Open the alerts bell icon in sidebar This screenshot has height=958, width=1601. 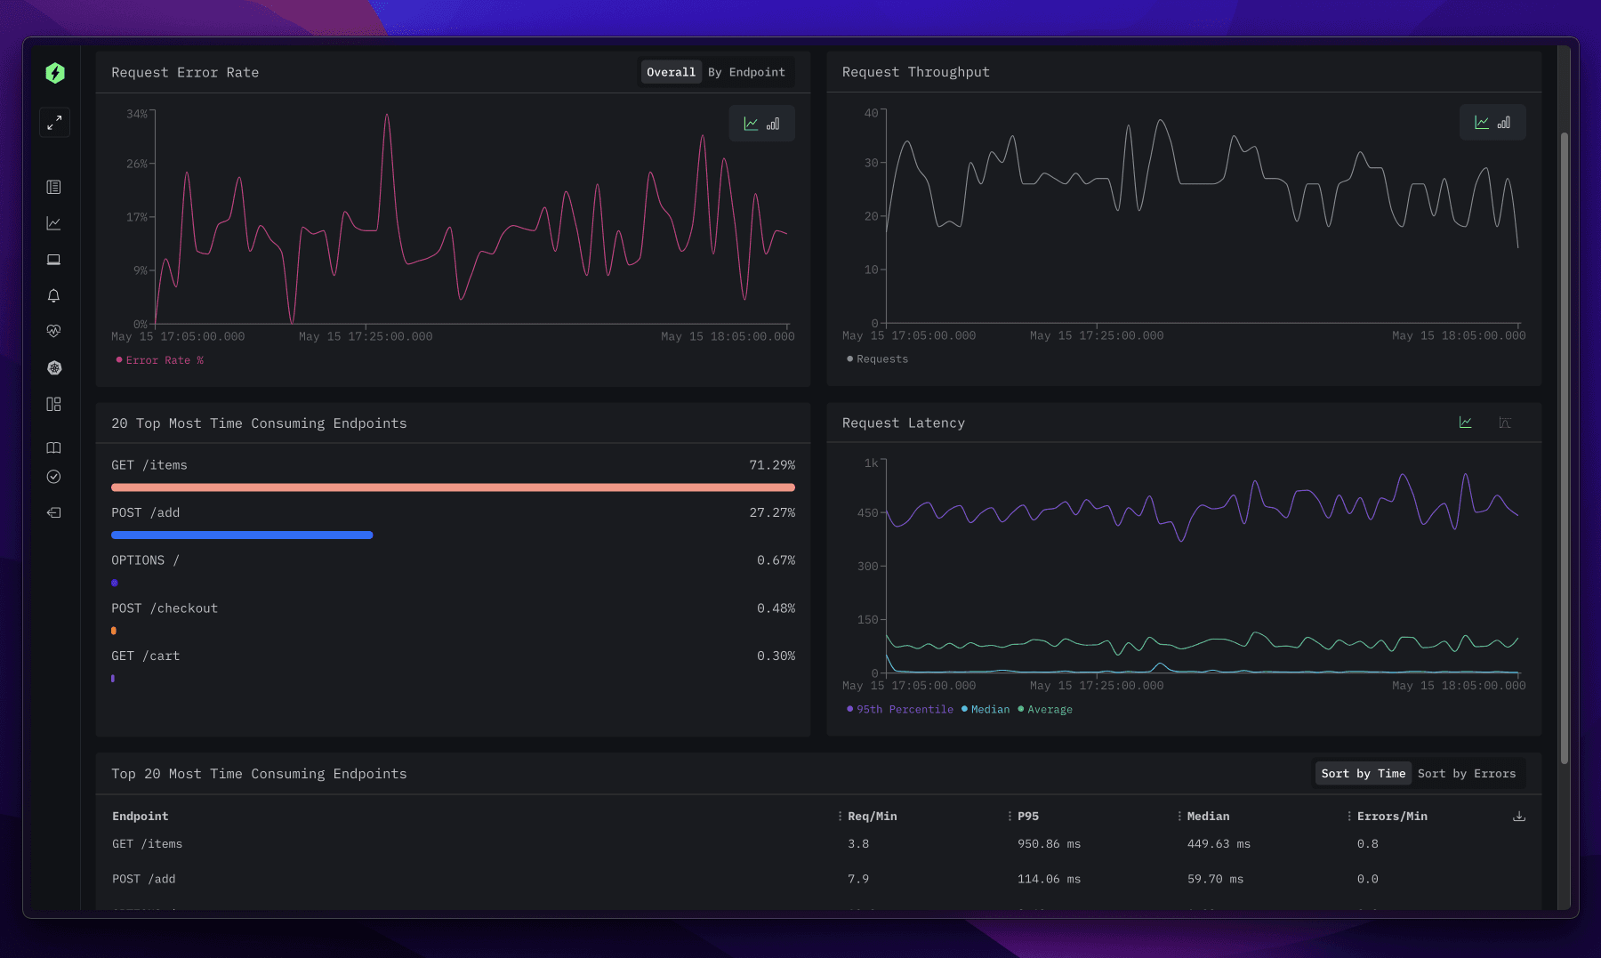(x=53, y=295)
